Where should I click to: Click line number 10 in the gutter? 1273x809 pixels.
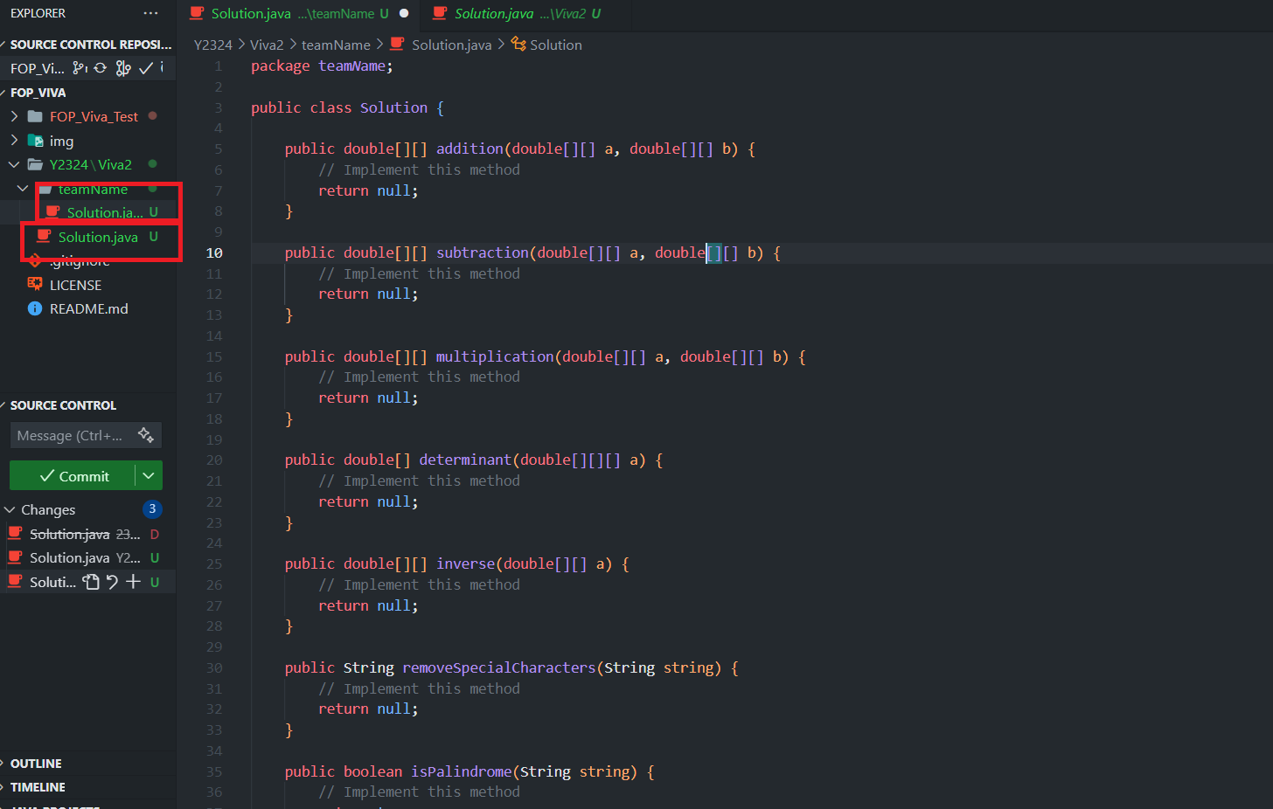point(214,252)
